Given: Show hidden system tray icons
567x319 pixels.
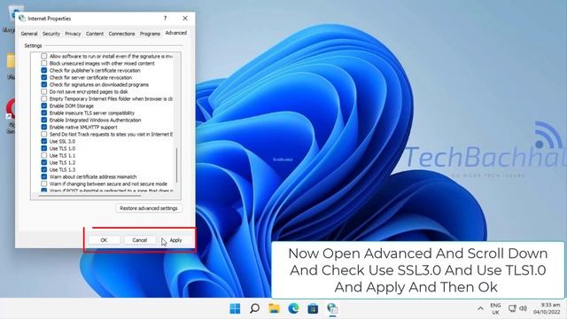Looking at the screenshot, I should pyautogui.click(x=480, y=308).
